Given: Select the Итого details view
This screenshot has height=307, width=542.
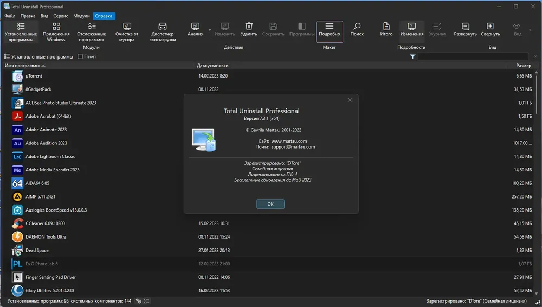Looking at the screenshot, I should click(x=386, y=29).
